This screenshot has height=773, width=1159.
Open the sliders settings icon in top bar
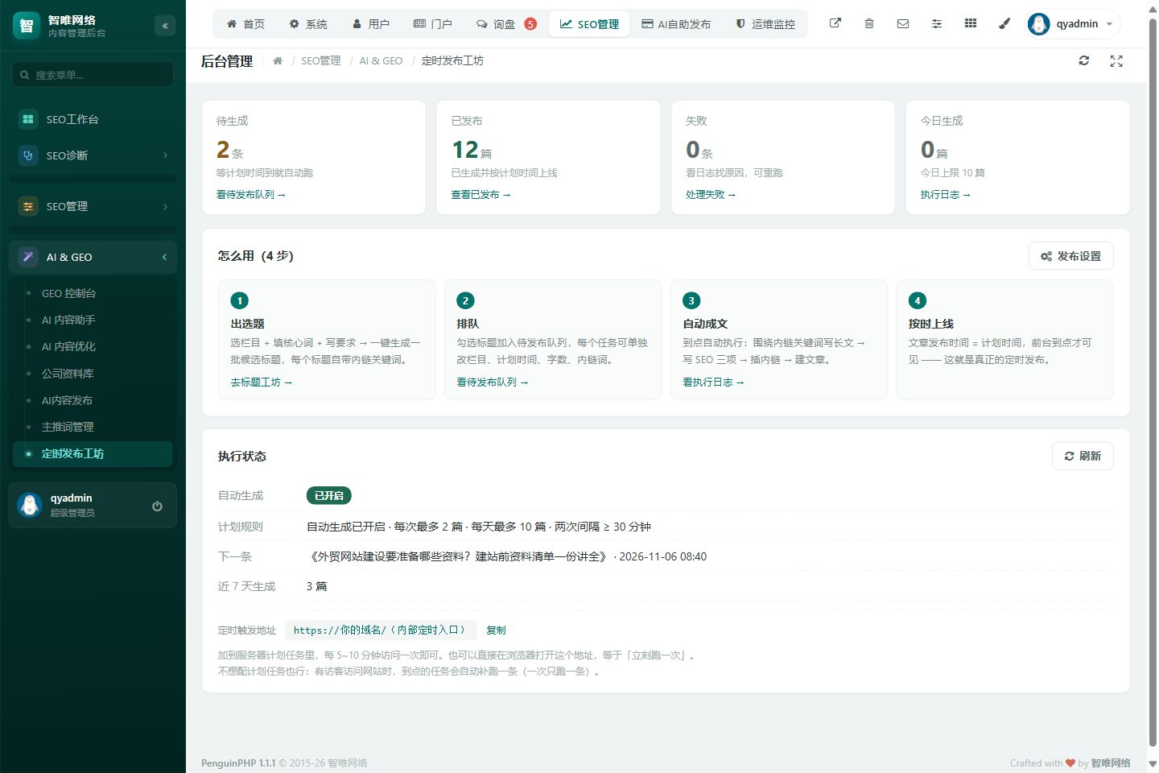pyautogui.click(x=937, y=23)
